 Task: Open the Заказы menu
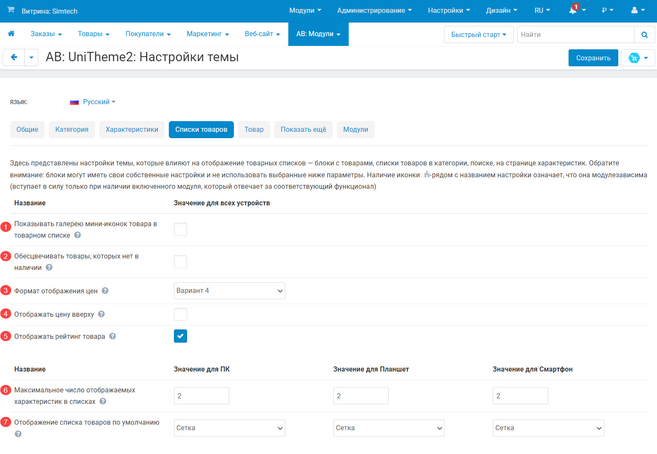pos(46,34)
